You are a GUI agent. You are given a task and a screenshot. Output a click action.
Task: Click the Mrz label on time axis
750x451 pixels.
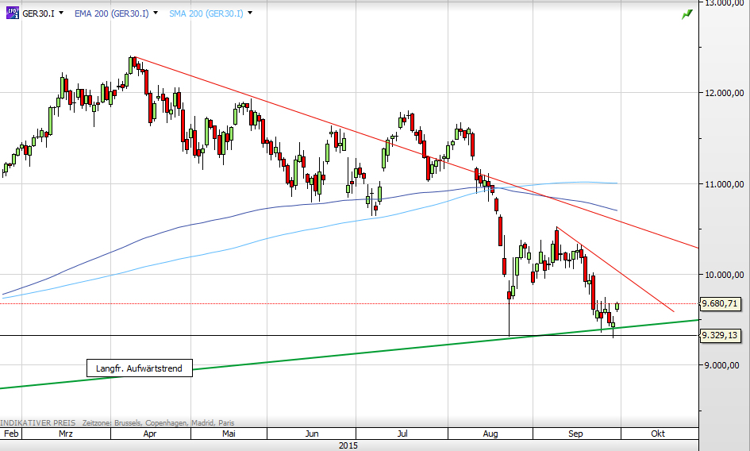tap(66, 434)
